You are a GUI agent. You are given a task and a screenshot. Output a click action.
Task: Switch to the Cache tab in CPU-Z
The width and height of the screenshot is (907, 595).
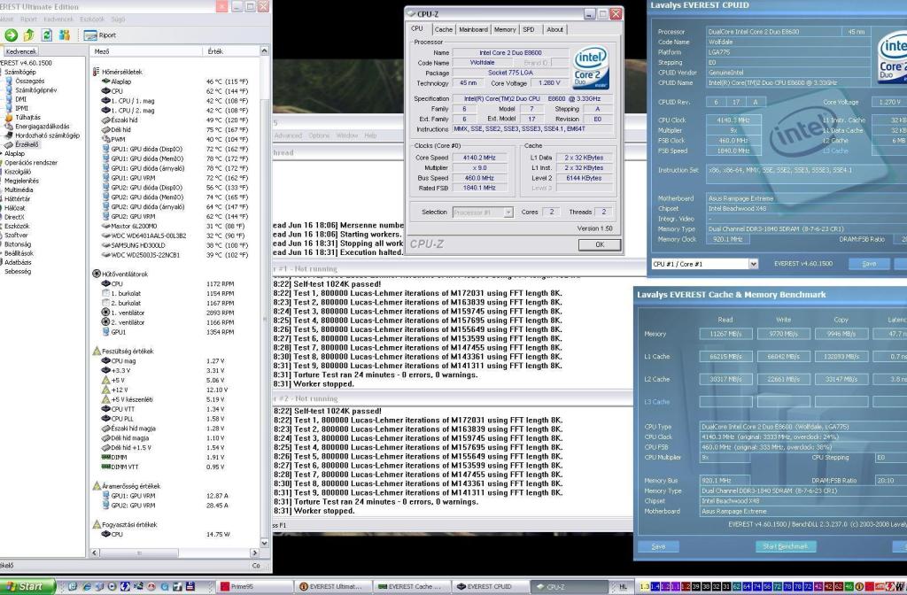tap(444, 29)
